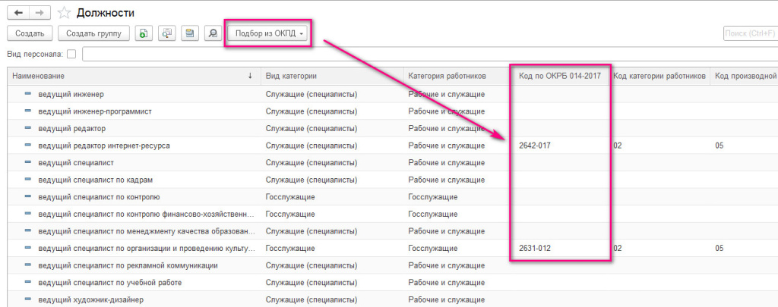This screenshot has width=778, height=307.
Task: Click the Вид категории column header
Action: [x=330, y=76]
